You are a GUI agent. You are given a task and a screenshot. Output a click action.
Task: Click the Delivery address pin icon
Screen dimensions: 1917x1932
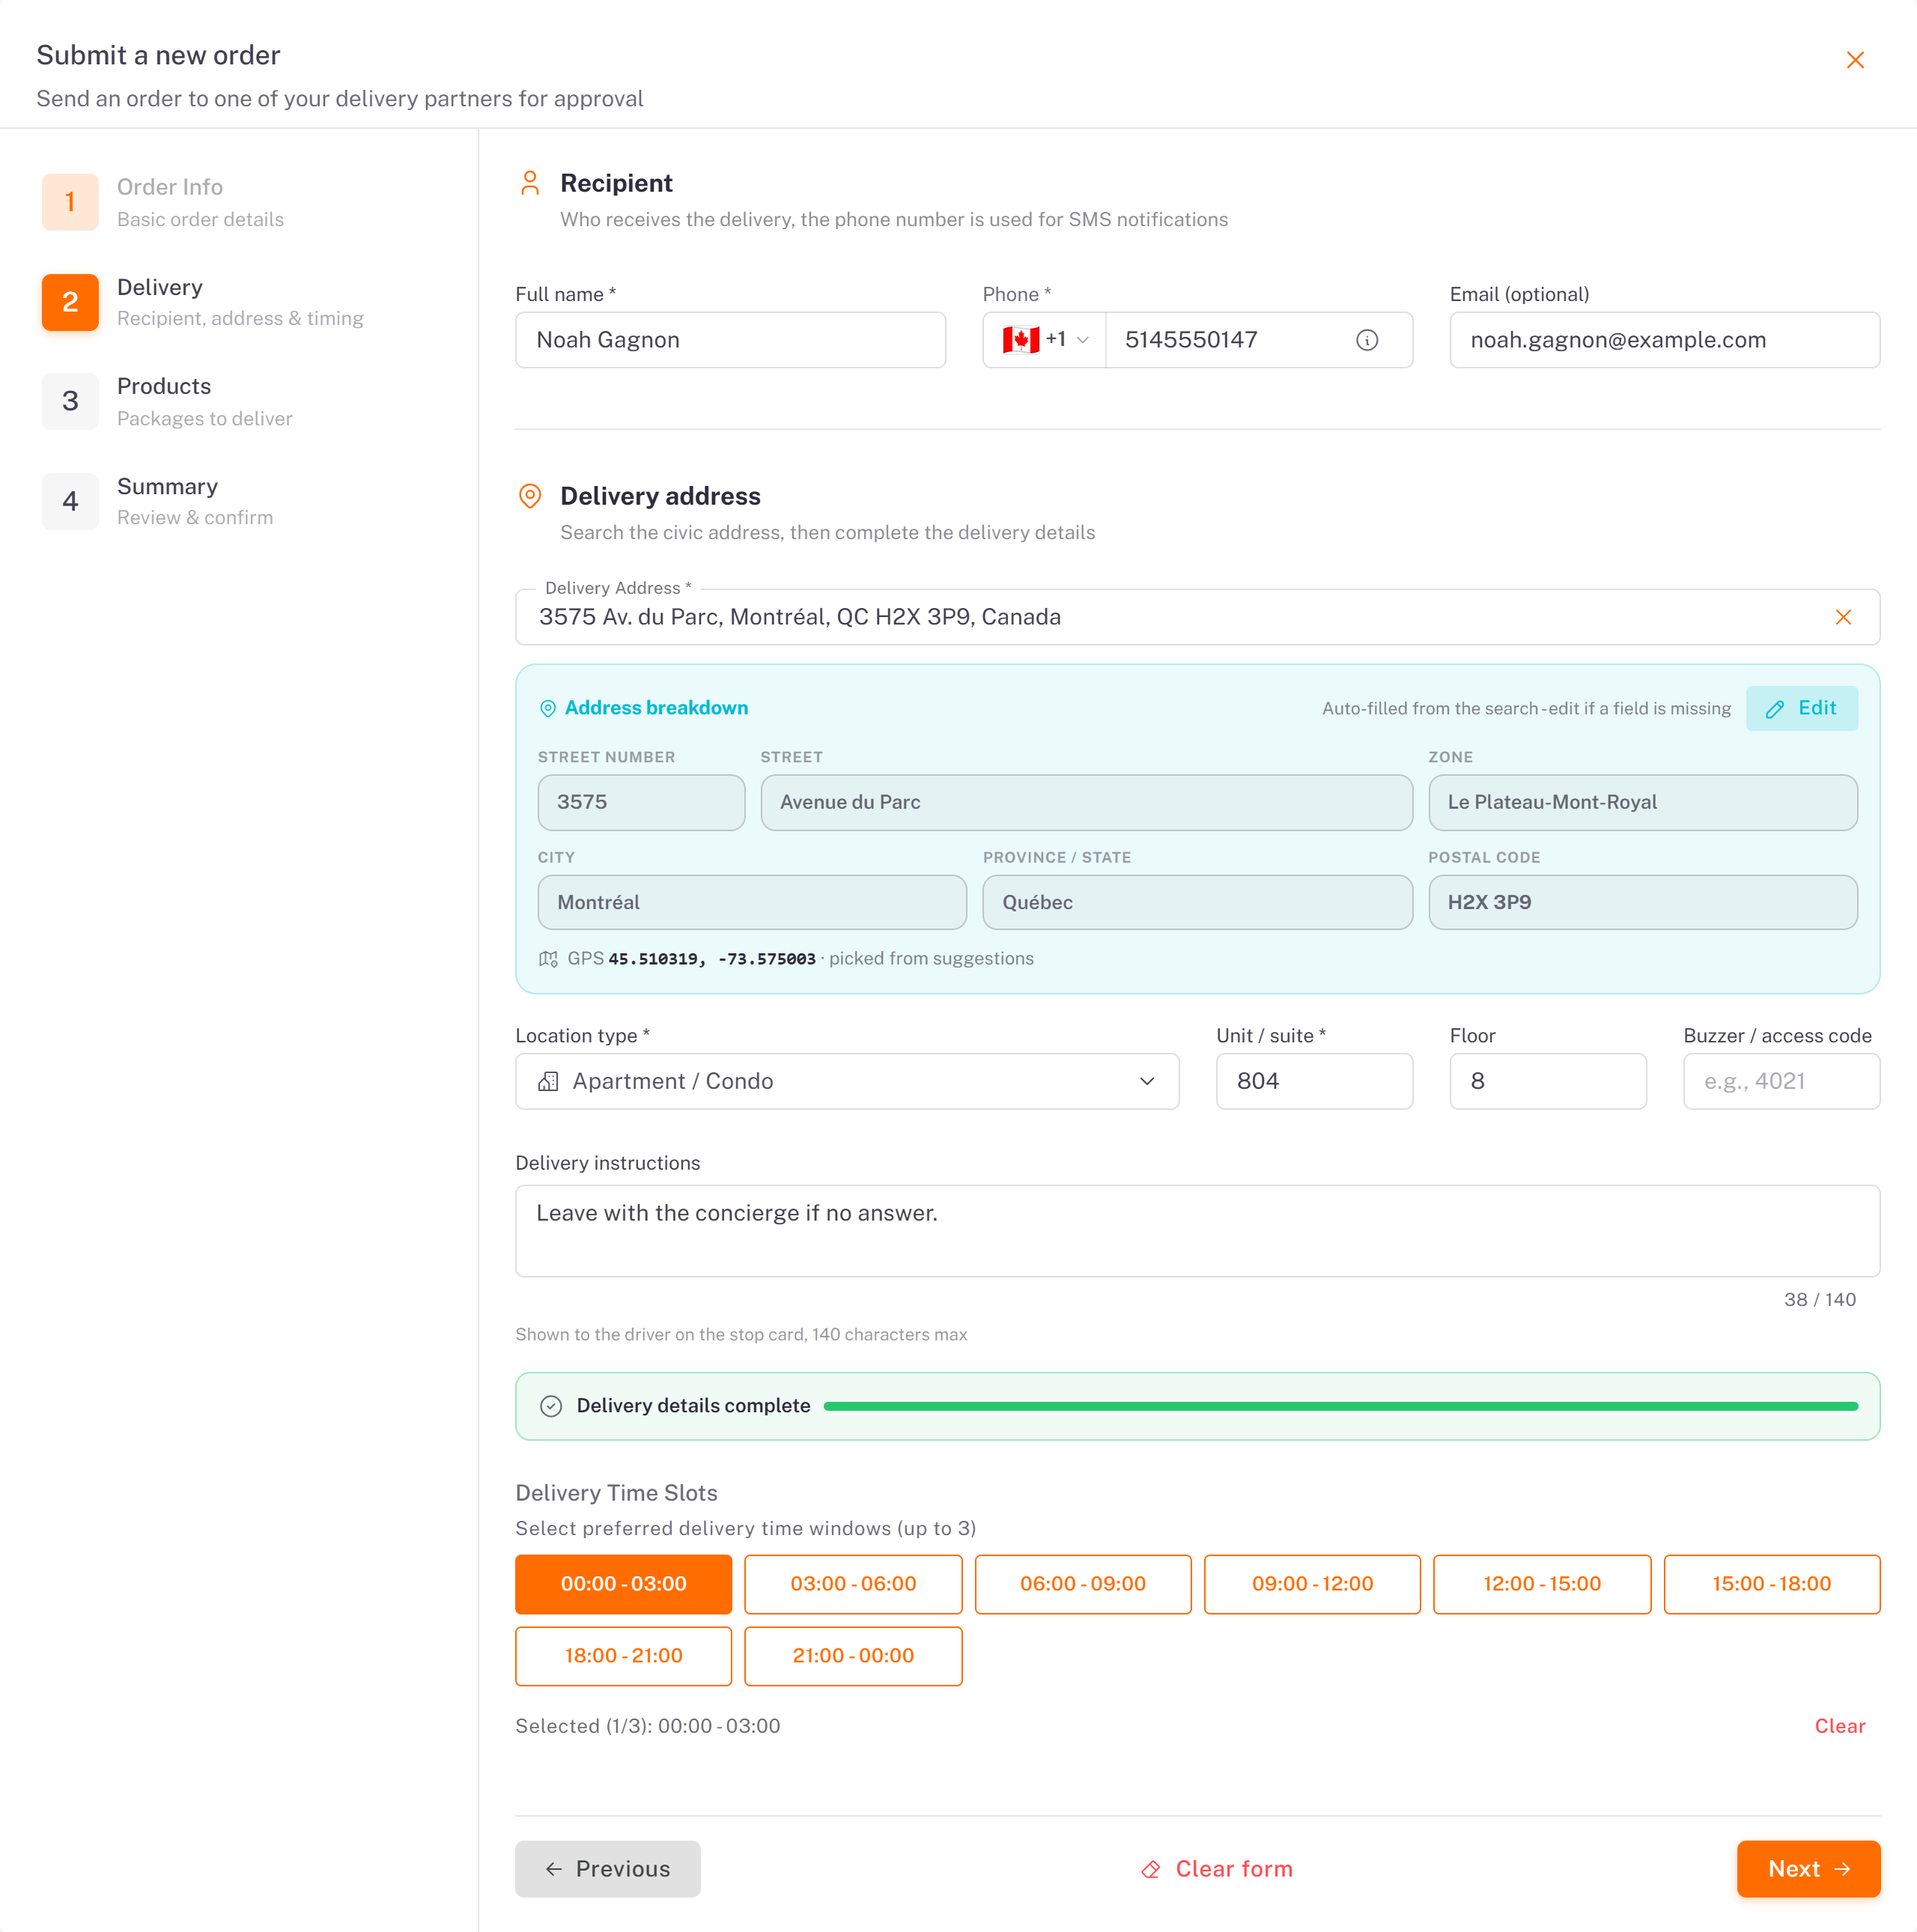click(530, 496)
